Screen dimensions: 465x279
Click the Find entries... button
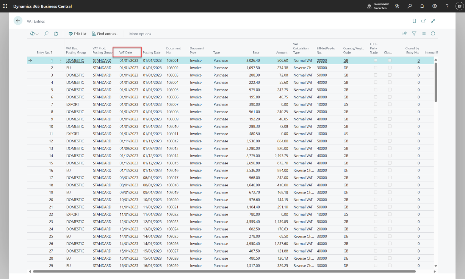tap(105, 34)
